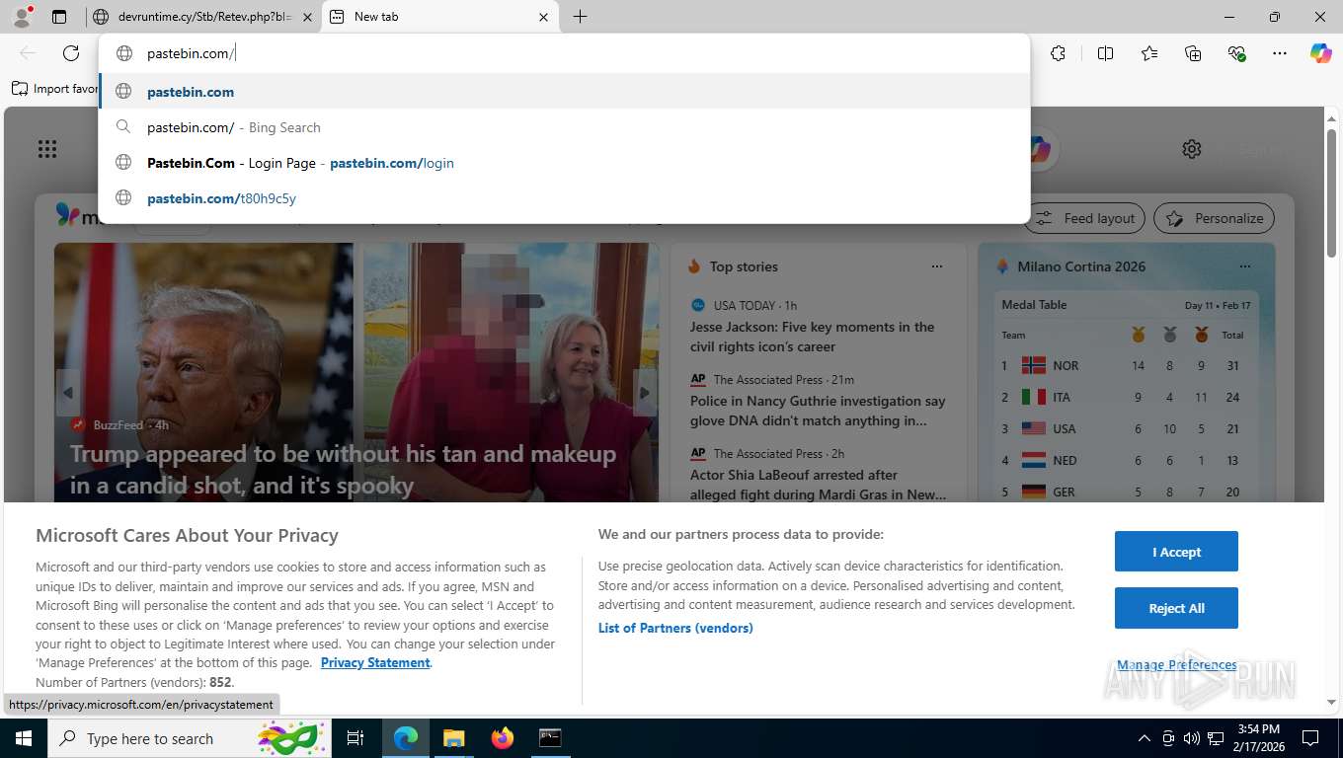Show hidden system tray icons chevron

click(1145, 738)
